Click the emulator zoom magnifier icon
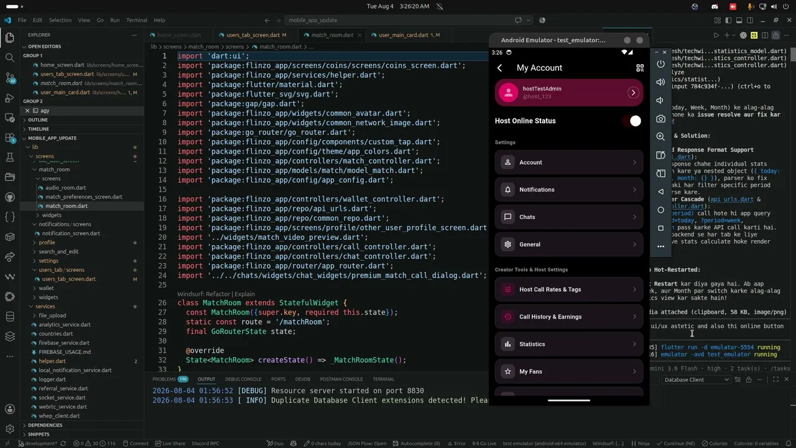 click(660, 136)
